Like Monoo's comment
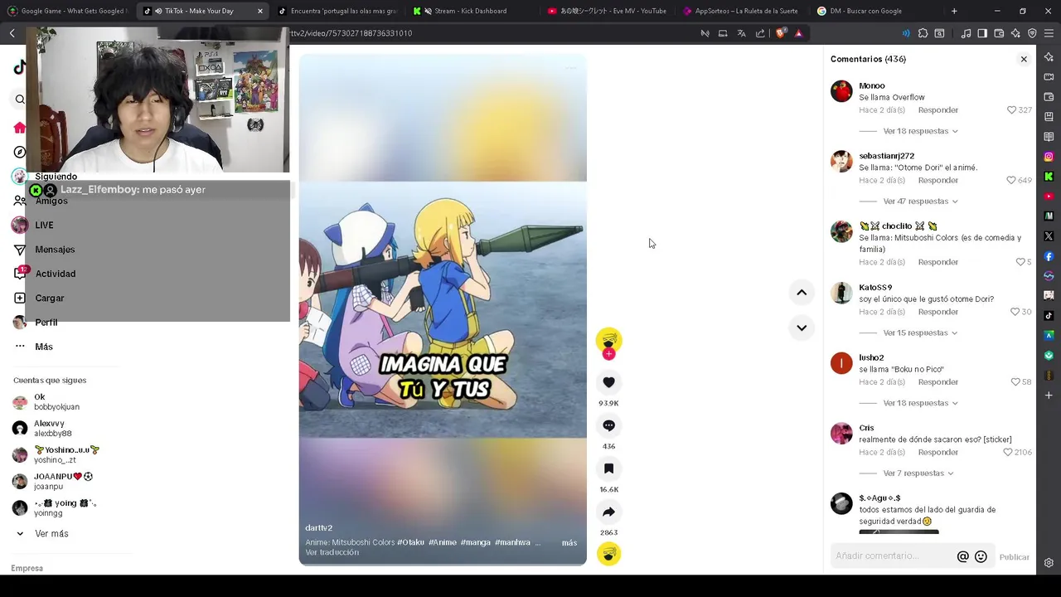The height and width of the screenshot is (597, 1061). (1011, 109)
